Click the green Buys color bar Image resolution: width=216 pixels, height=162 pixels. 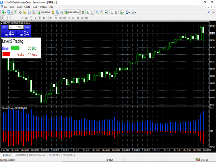click(16, 48)
